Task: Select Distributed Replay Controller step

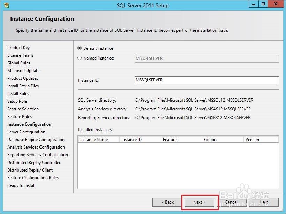Action: pyautogui.click(x=34, y=162)
